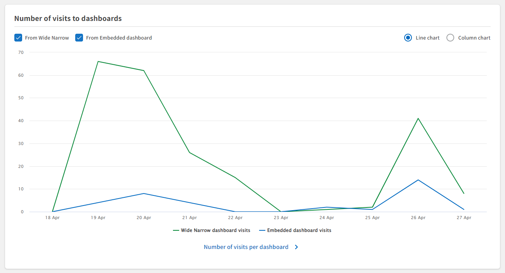The width and height of the screenshot is (505, 273).
Task: Click the green line peak on 19 Apr
Action: click(x=98, y=61)
